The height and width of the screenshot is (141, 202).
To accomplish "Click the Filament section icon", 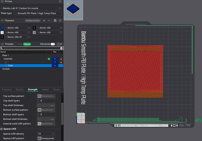I will tap(2, 21).
